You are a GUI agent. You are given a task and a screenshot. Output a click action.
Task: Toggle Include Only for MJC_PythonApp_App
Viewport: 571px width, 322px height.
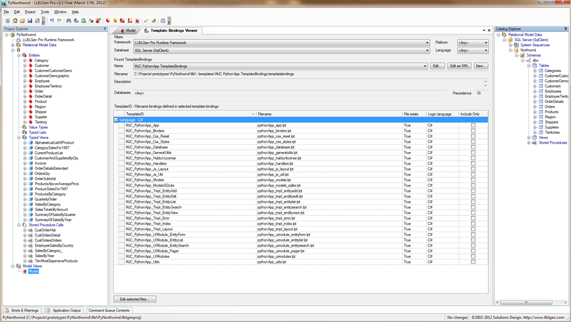[473, 126]
